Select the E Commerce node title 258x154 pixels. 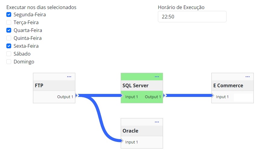228,85
